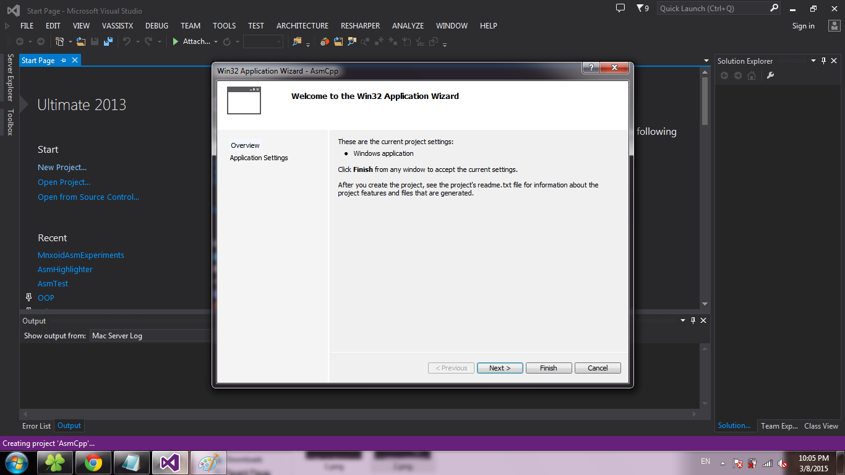Click the New Project... link on Start Page
The image size is (845, 475).
(62, 168)
